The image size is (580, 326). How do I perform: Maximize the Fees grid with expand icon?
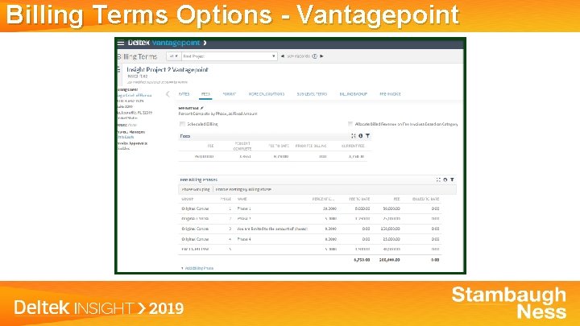(354, 136)
